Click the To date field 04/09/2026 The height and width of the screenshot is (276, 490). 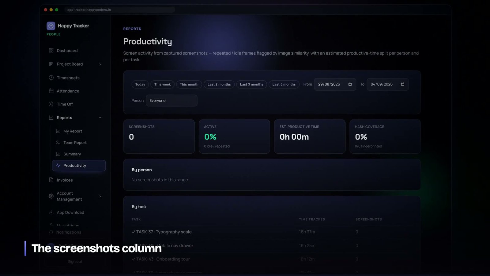click(388, 84)
